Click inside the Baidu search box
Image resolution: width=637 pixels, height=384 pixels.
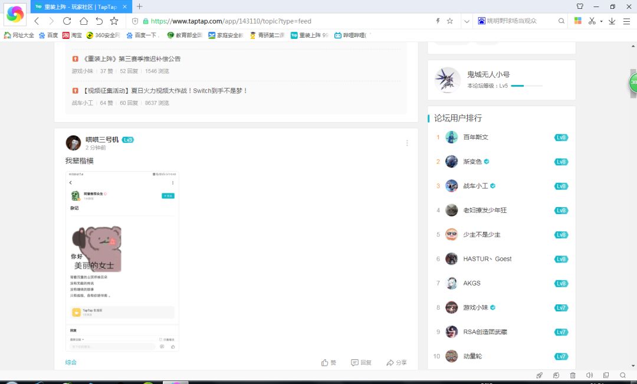516,21
